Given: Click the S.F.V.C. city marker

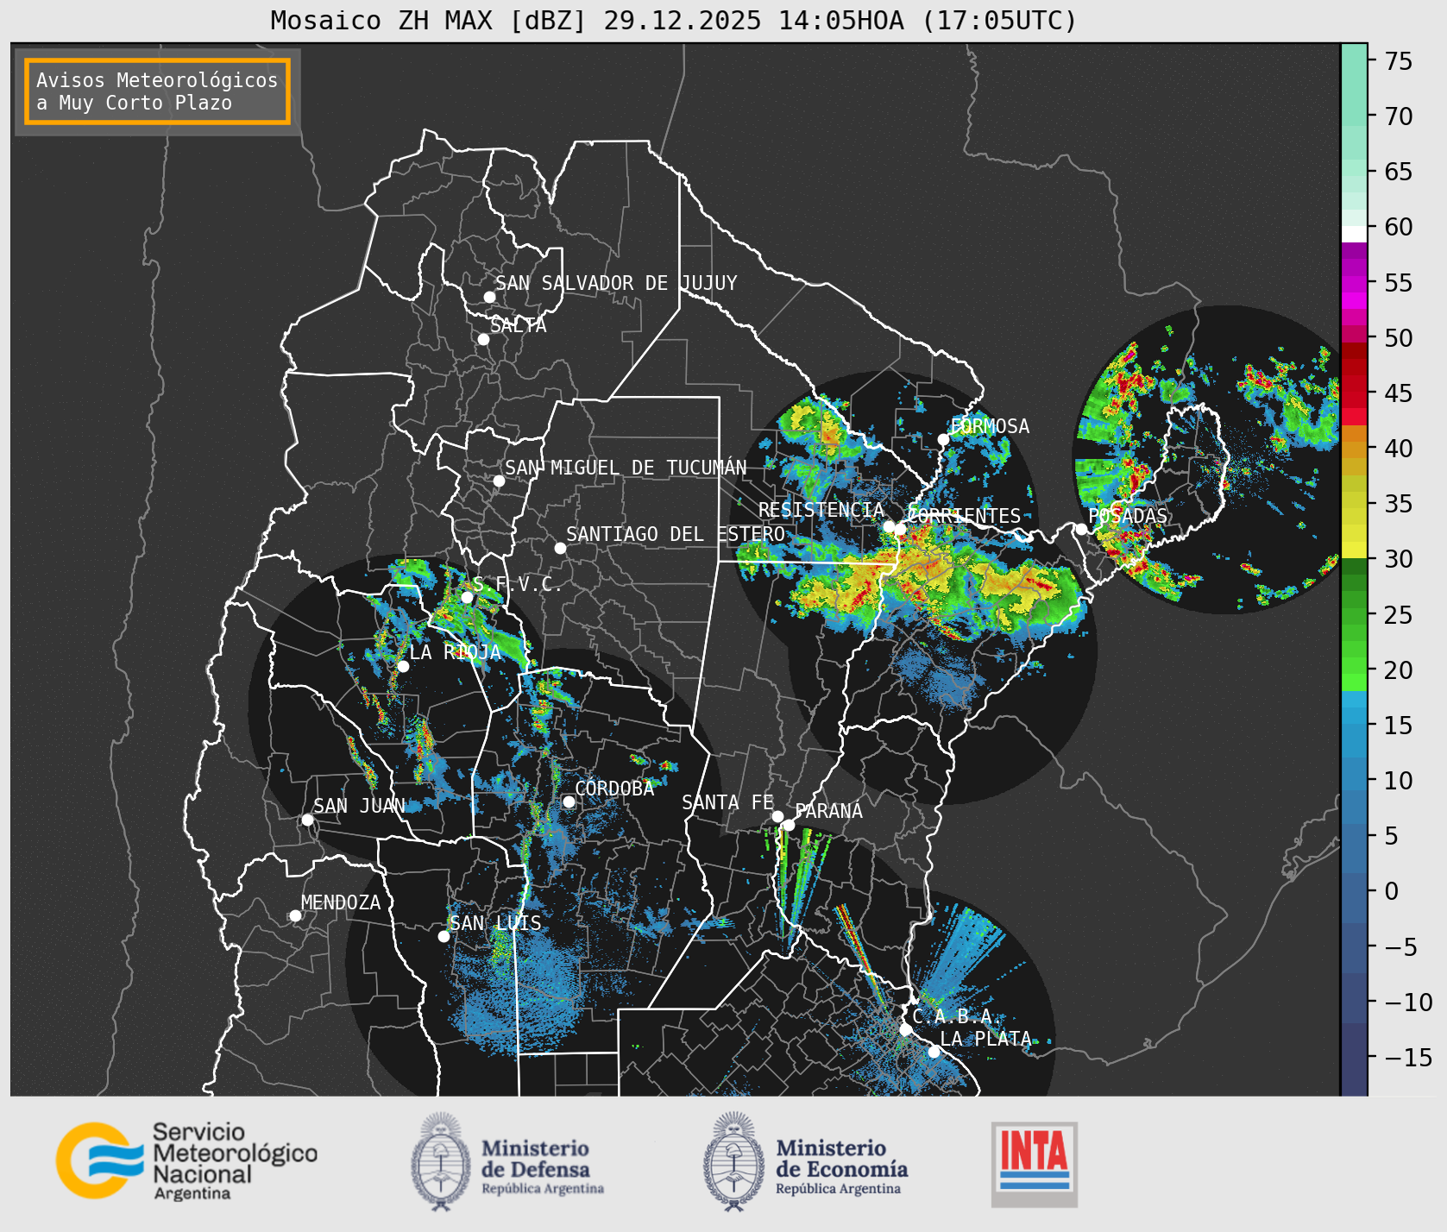Looking at the screenshot, I should [467, 597].
